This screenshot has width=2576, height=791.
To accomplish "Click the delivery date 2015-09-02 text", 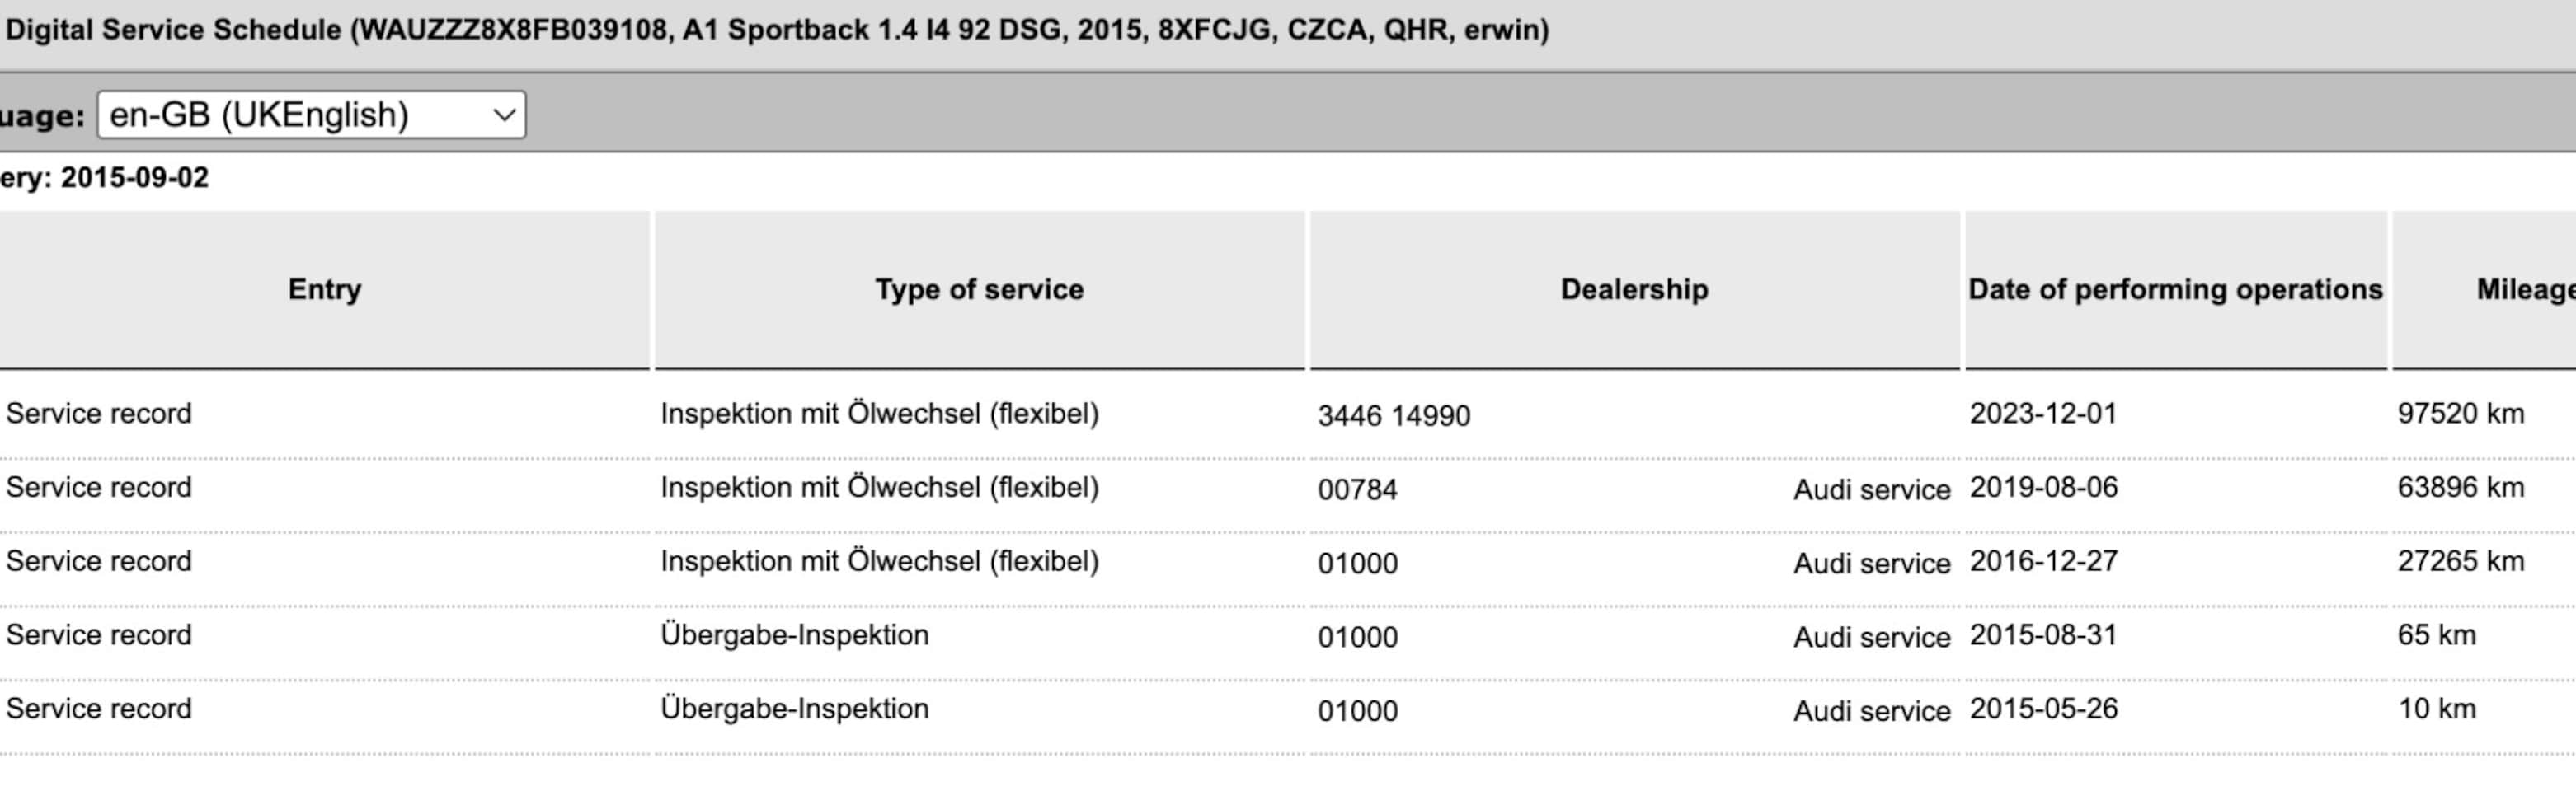I will click(134, 178).
